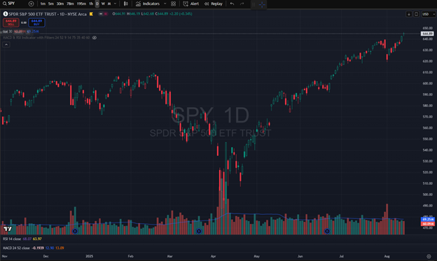Click the red 644.89 SELL button
This screenshot has width=437, height=261.
tap(11, 22)
